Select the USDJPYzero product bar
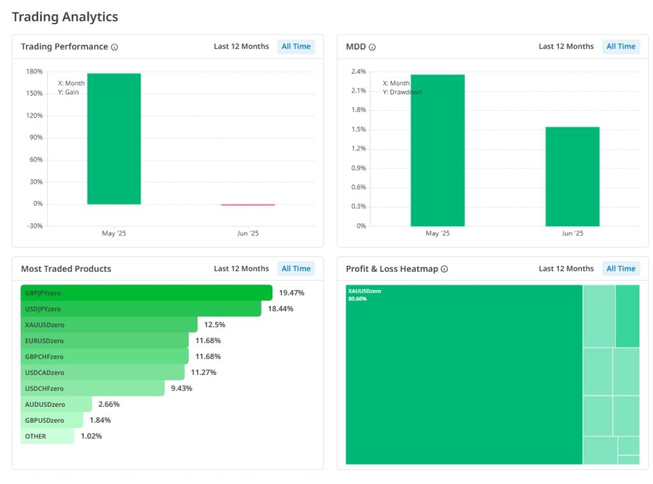 pyautogui.click(x=141, y=309)
